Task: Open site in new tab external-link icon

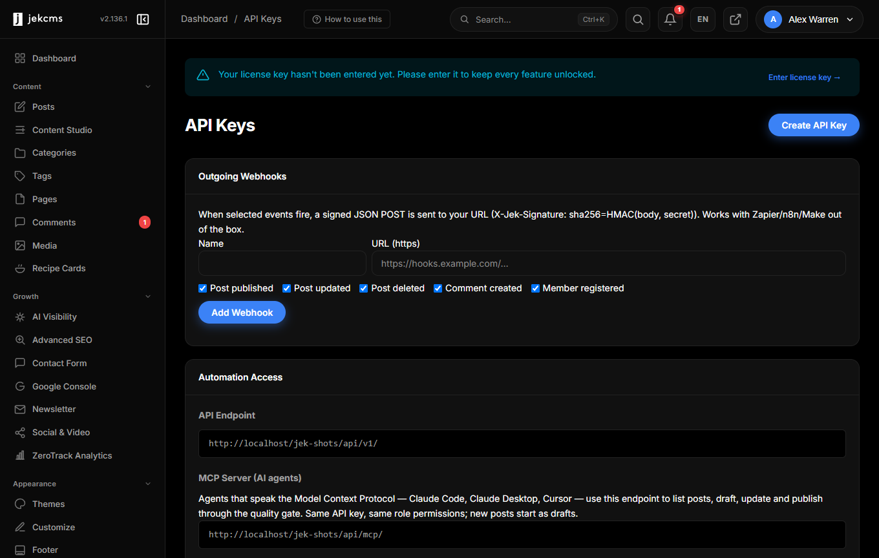Action: point(736,19)
